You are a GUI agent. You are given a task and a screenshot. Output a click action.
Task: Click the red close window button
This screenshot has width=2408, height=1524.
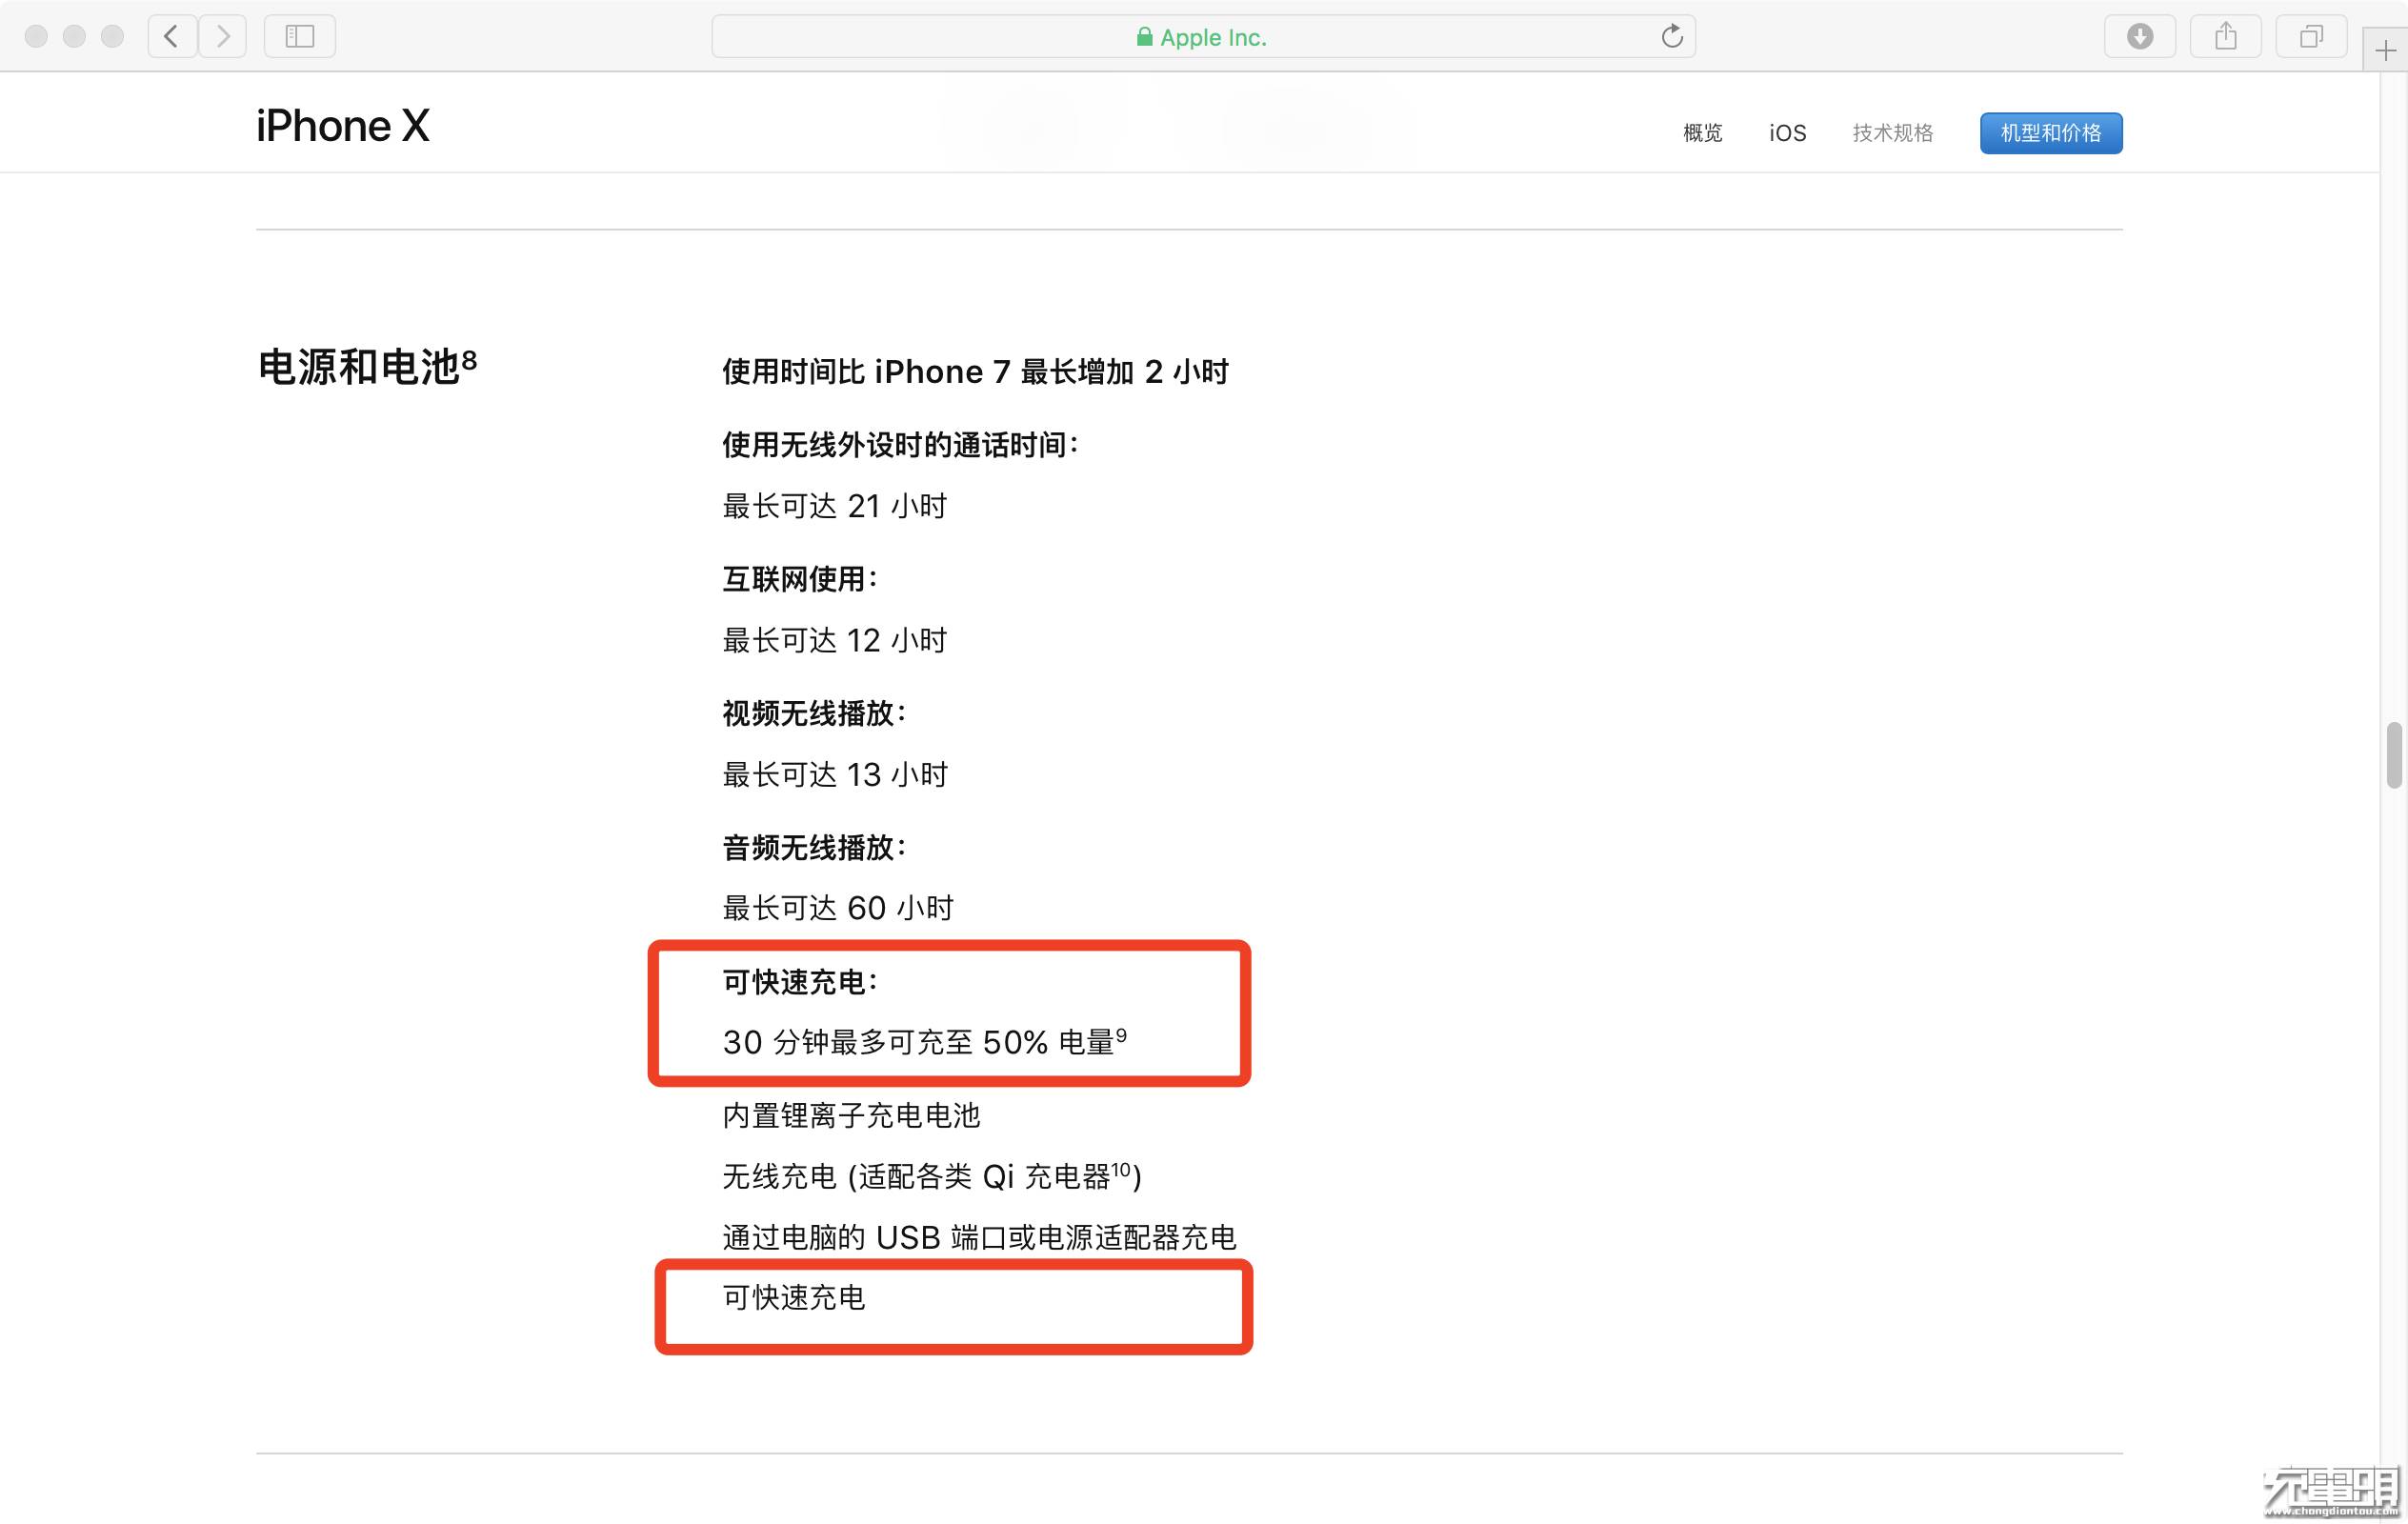coord(36,37)
